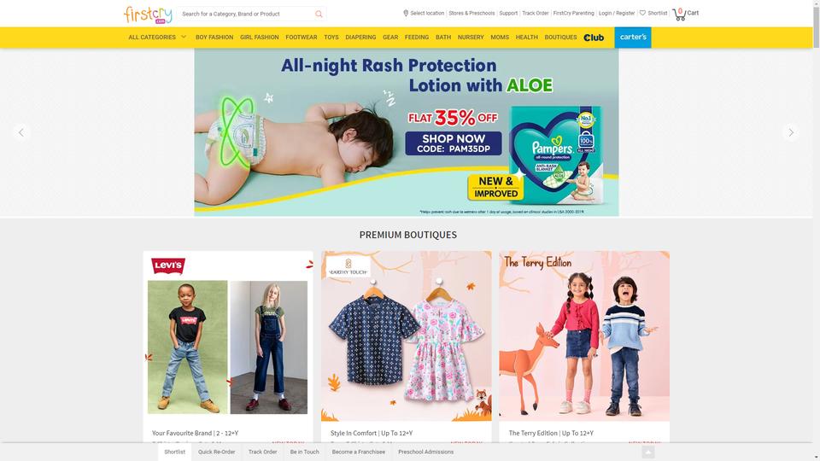
Task: Click the Shortlist heart icon
Action: (x=642, y=13)
